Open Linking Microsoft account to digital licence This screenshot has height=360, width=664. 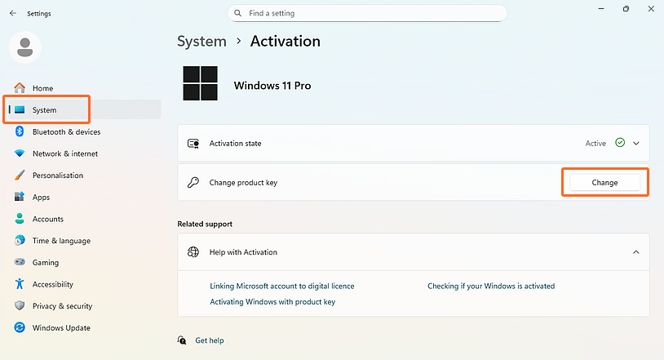282,286
